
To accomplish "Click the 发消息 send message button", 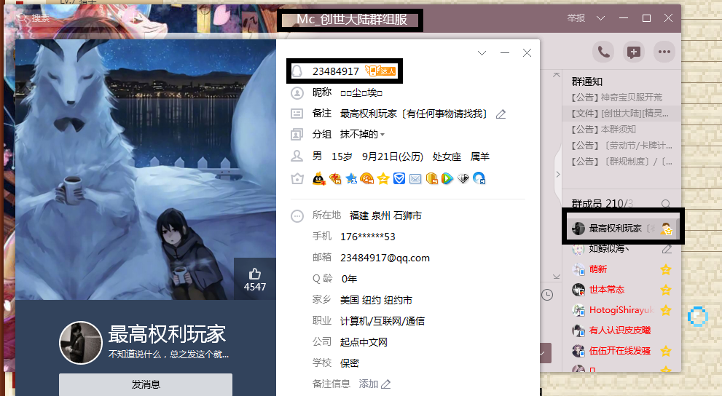I will (146, 384).
